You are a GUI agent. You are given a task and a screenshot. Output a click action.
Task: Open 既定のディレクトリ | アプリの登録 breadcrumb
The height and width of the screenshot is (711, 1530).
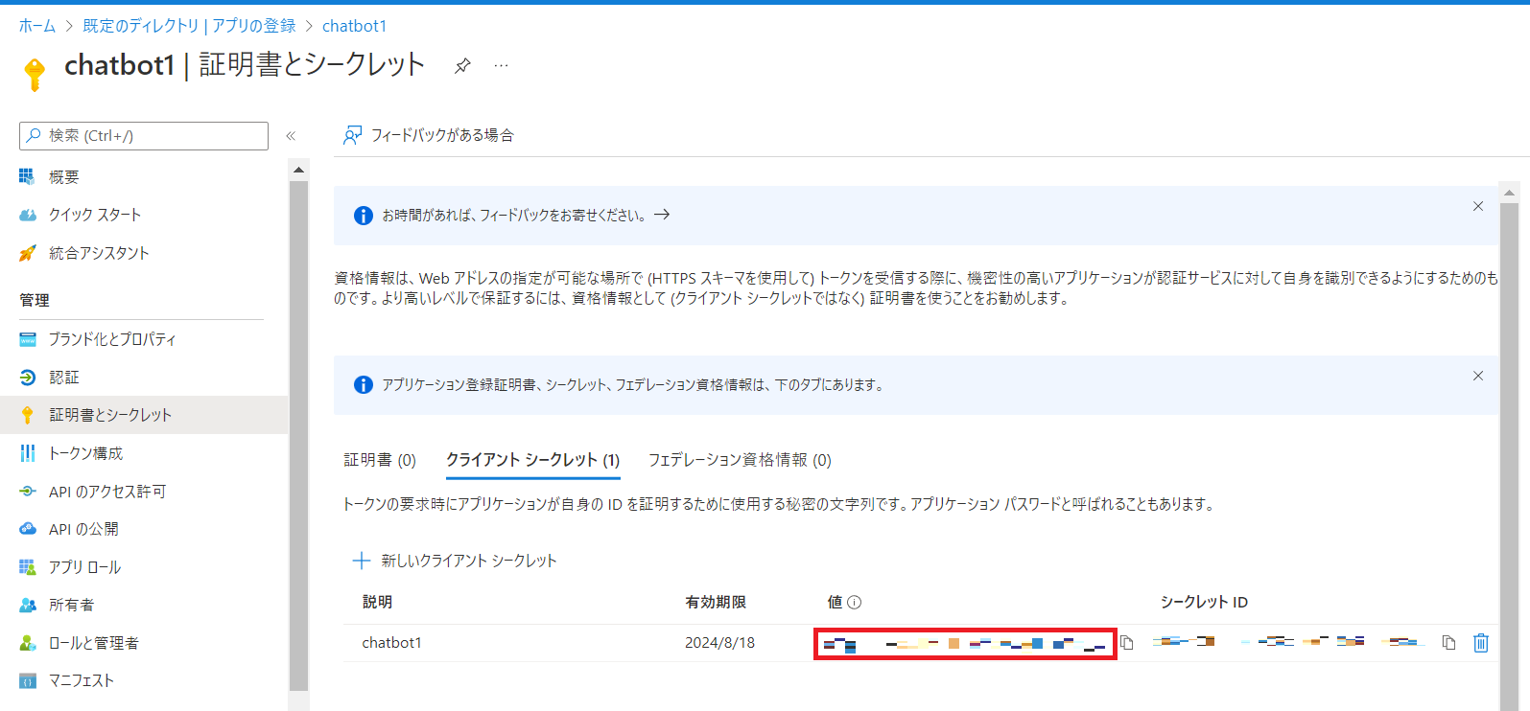pyautogui.click(x=189, y=26)
